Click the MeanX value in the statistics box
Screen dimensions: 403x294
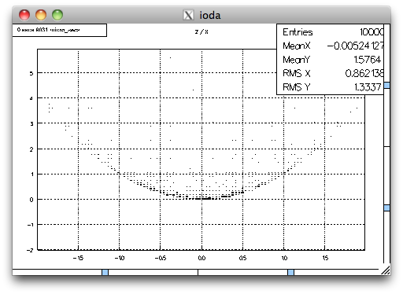(x=355, y=46)
